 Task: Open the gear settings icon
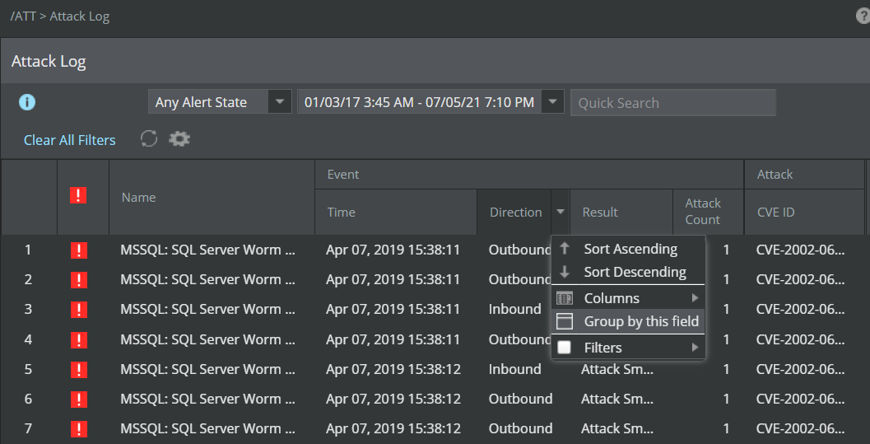point(179,138)
